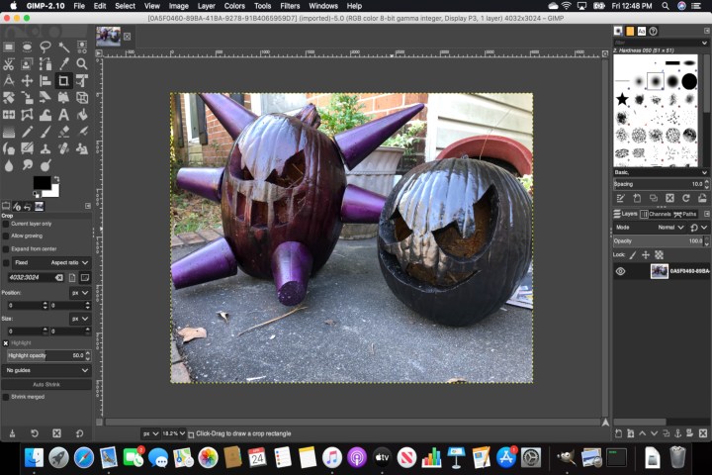
Task: Select the Zoom magnifier tool
Action: click(x=82, y=63)
